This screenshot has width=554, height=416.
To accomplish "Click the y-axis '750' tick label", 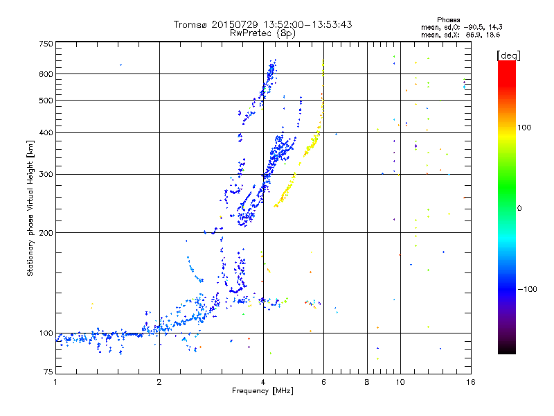I will pyautogui.click(x=46, y=44).
